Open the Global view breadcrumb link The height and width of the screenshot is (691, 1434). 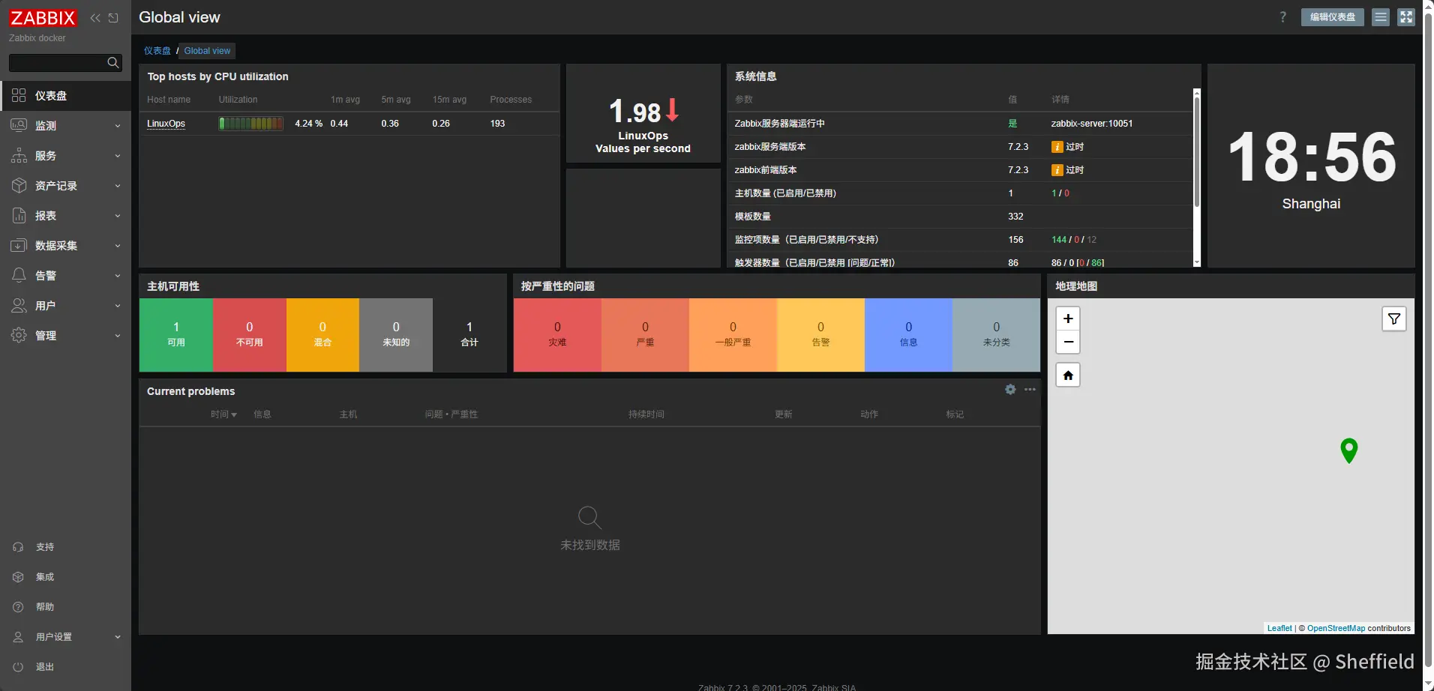tap(207, 51)
